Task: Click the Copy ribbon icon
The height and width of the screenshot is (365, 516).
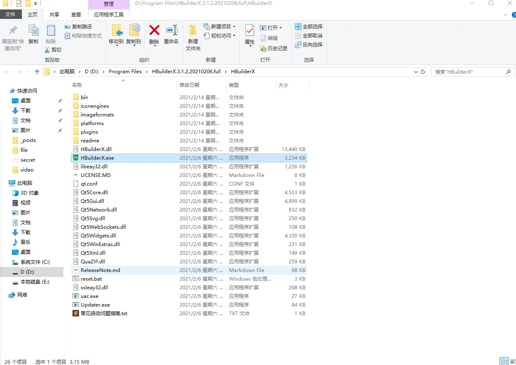Action: point(33,30)
